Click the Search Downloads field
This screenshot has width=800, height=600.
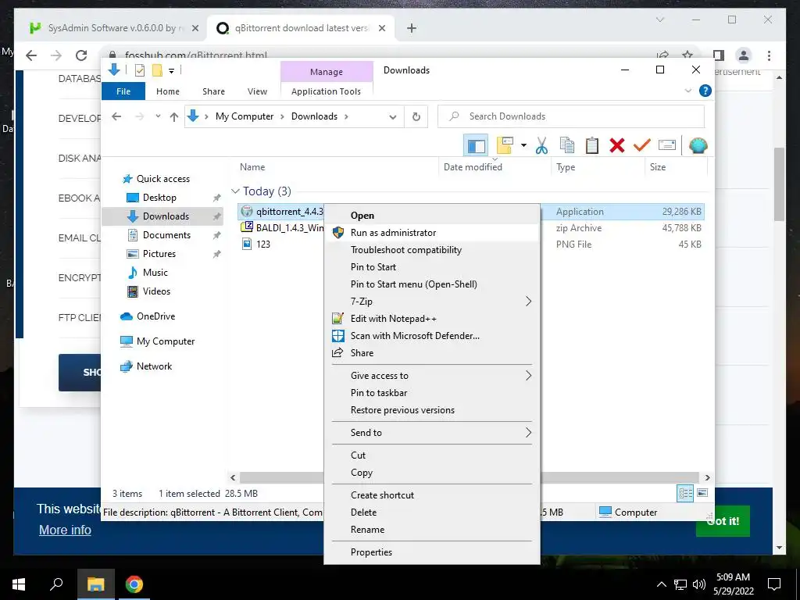[x=571, y=116]
